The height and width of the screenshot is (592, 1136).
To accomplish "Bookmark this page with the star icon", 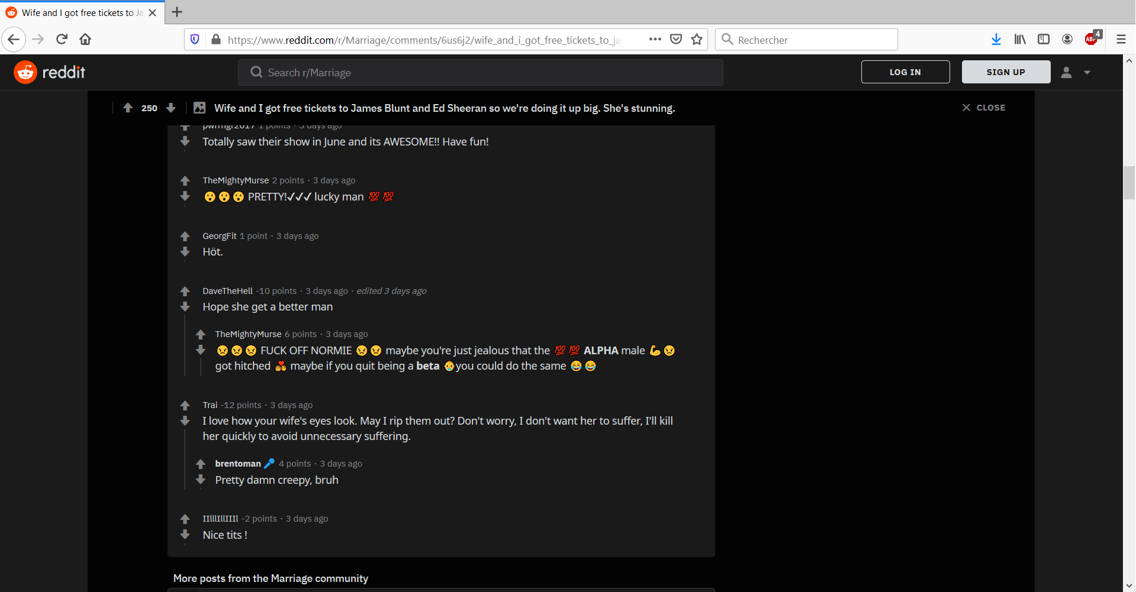I will [697, 40].
